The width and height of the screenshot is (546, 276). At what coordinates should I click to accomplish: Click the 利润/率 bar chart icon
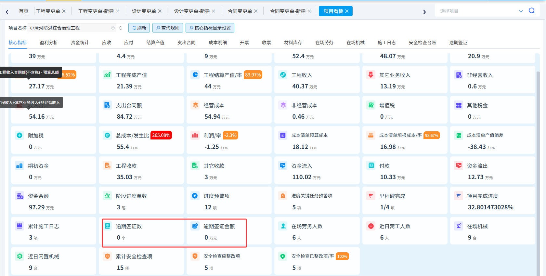pyautogui.click(x=195, y=135)
